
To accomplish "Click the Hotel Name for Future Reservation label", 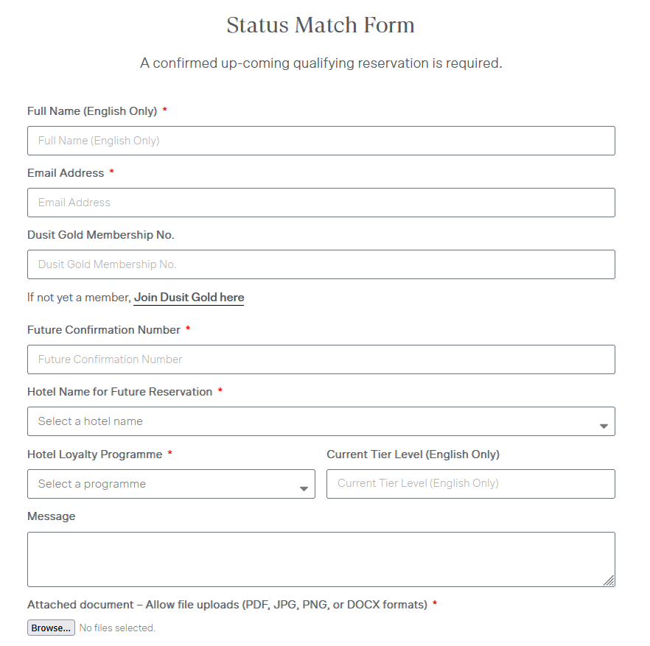I will (119, 391).
